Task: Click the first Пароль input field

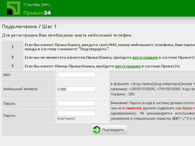Action: [x=76, y=103]
